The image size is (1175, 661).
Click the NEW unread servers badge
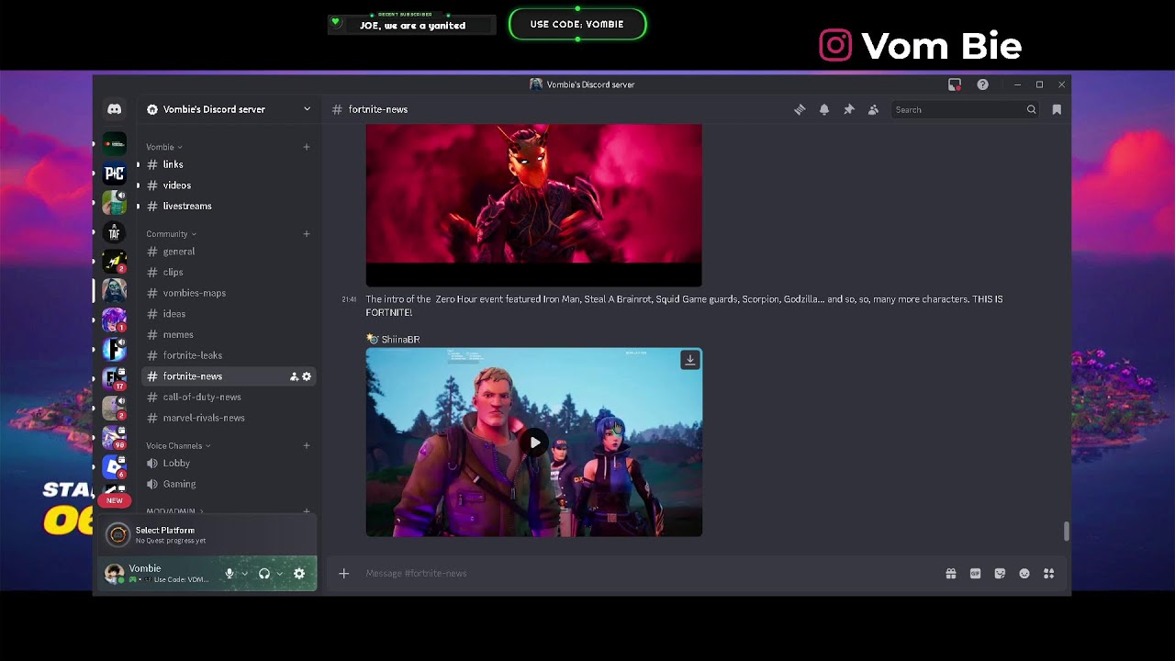[114, 500]
